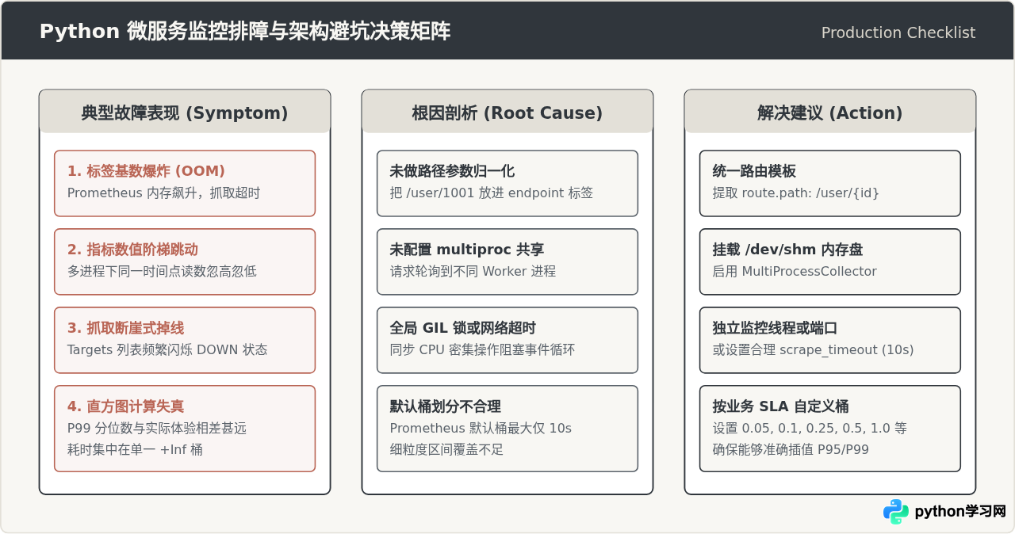The height and width of the screenshot is (534, 1015).
Task: Click the heading 默认桶划分不合理
Action: 445,406
